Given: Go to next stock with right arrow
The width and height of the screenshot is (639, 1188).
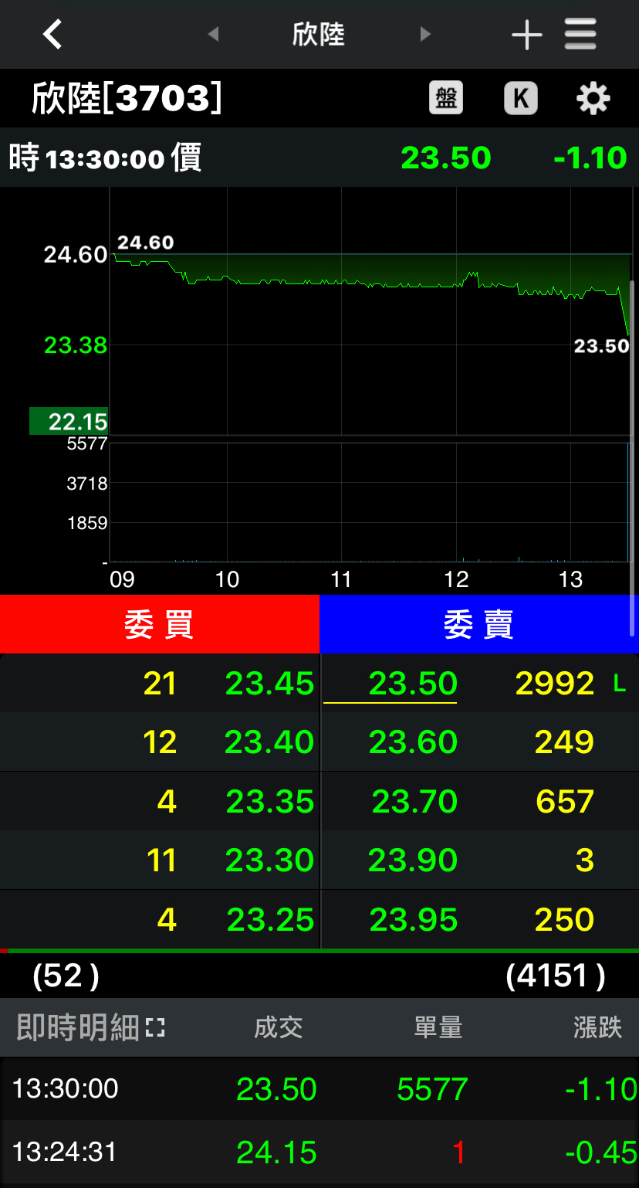Looking at the screenshot, I should (x=424, y=35).
